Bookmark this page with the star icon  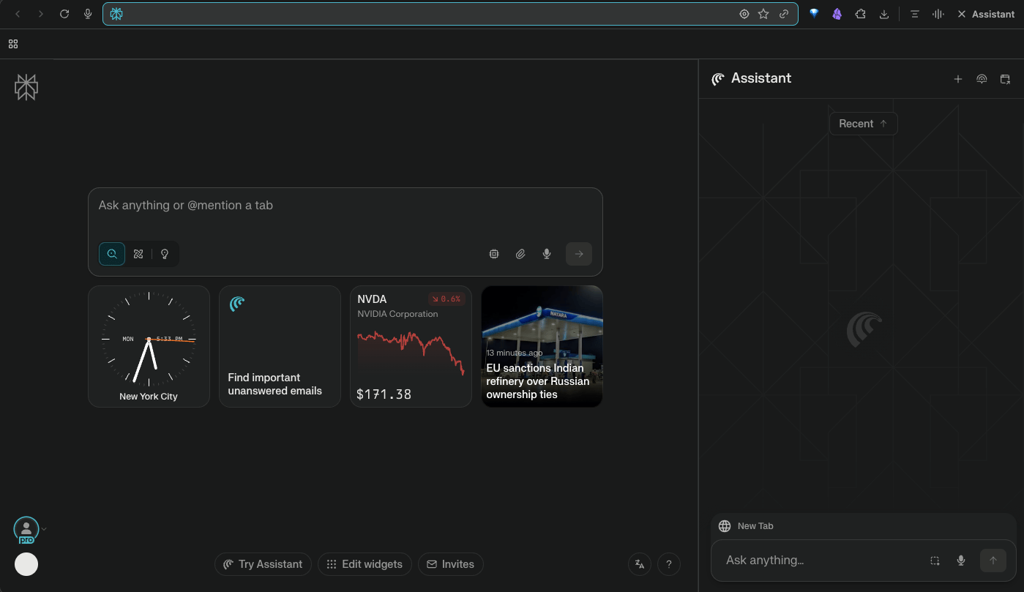(x=763, y=14)
